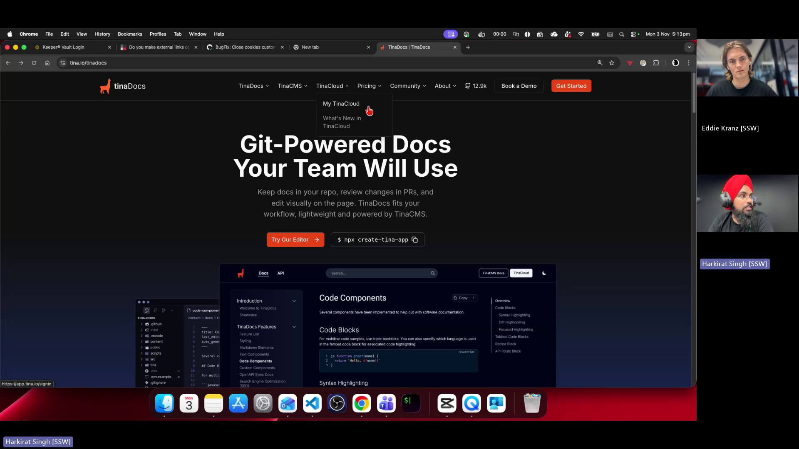Select My TinaCloud from the menu

tap(341, 104)
